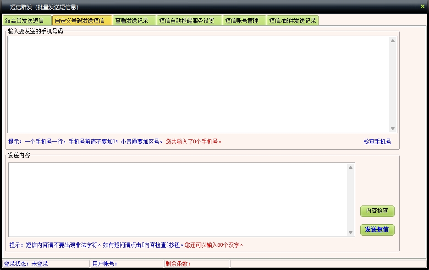
Task: Click the 剩余条数 status bar field
Action: tap(196, 264)
